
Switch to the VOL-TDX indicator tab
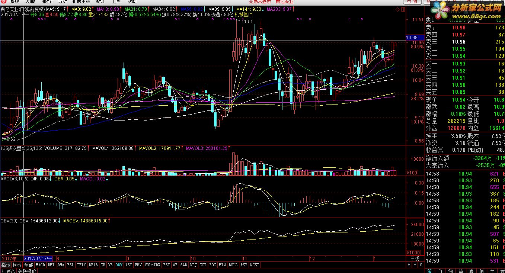click(x=152, y=265)
